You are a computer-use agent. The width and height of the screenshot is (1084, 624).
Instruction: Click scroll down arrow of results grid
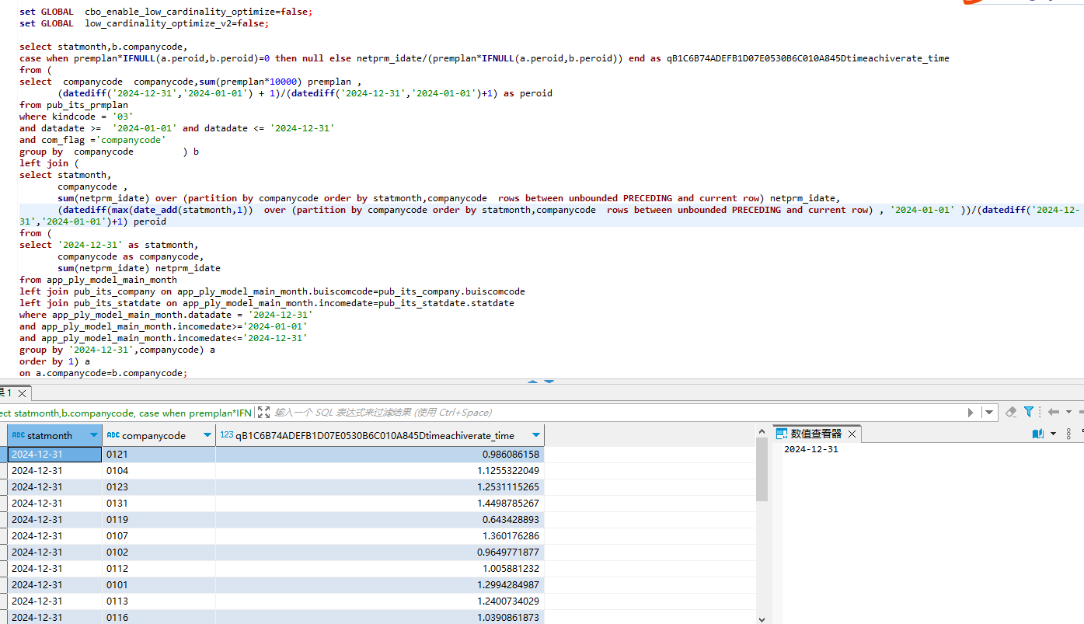coord(762,619)
